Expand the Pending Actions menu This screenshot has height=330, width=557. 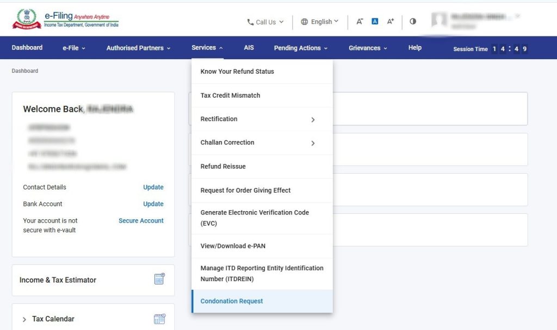tap(300, 48)
